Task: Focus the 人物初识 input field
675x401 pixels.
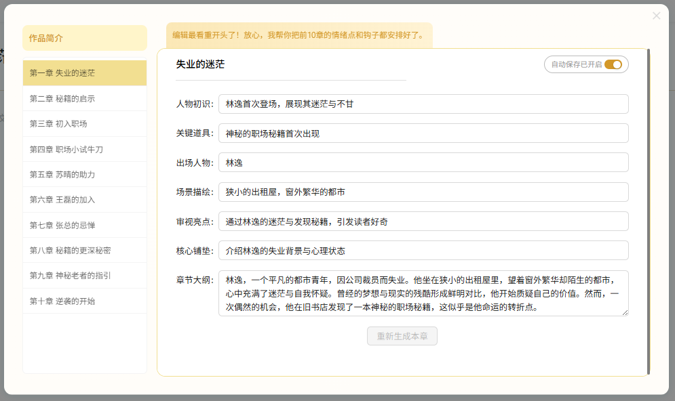Action: pos(423,104)
